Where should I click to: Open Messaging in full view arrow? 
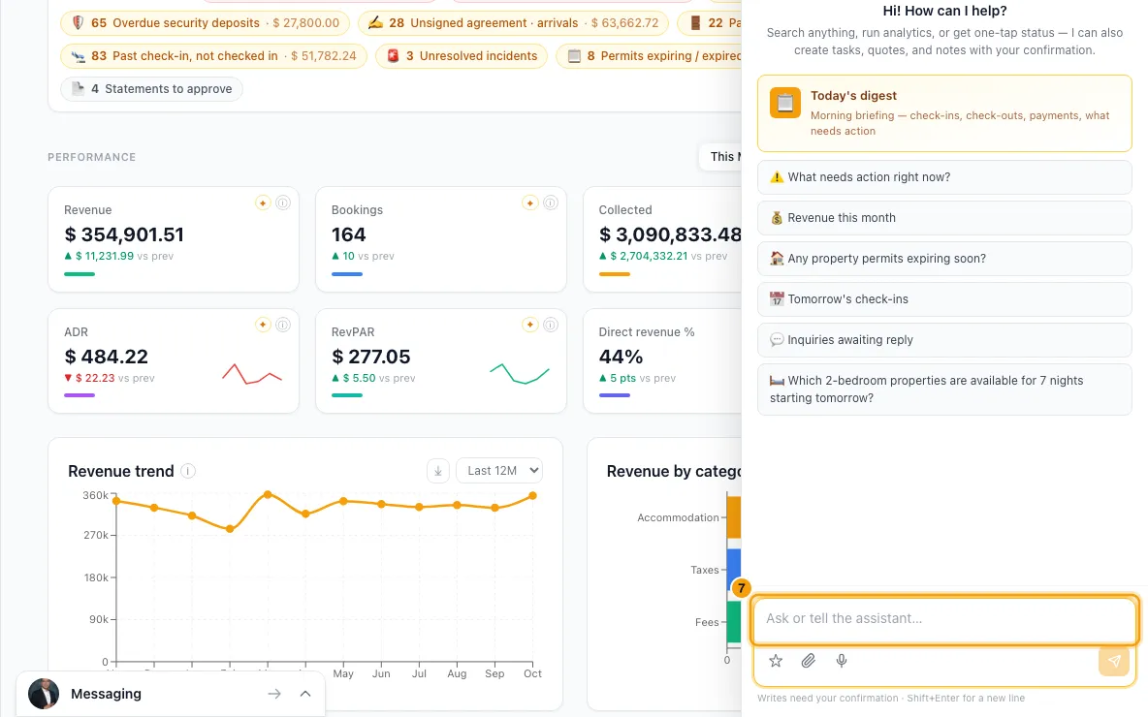(274, 694)
